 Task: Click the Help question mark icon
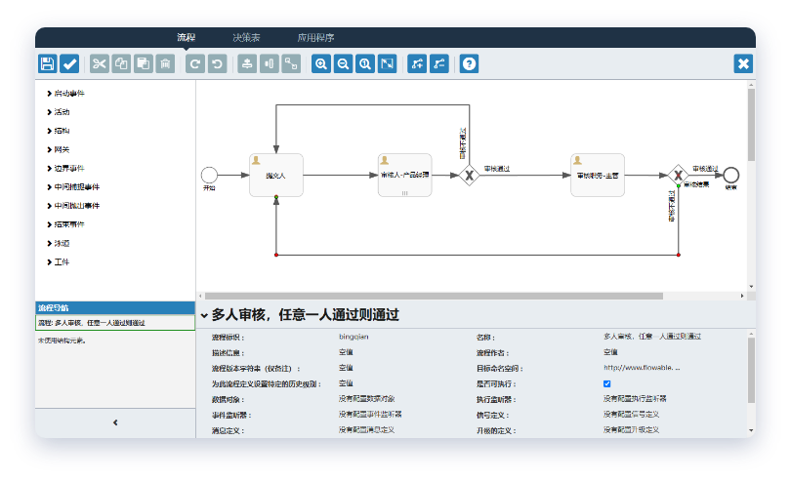point(470,63)
